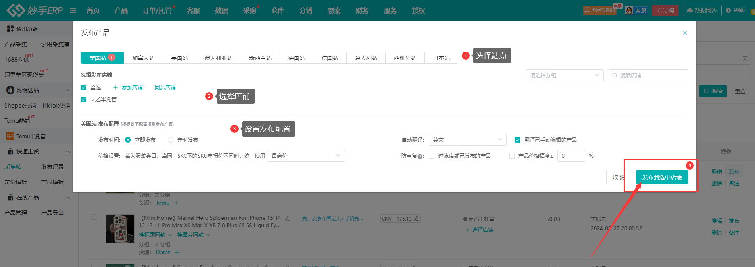Click the 妙手ERP logo icon

(x=16, y=10)
